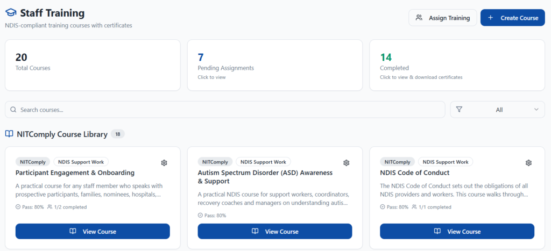Click NDIS Support Work tag on Code of Conduct card
The height and width of the screenshot is (251, 551).
pyautogui.click(x=446, y=162)
